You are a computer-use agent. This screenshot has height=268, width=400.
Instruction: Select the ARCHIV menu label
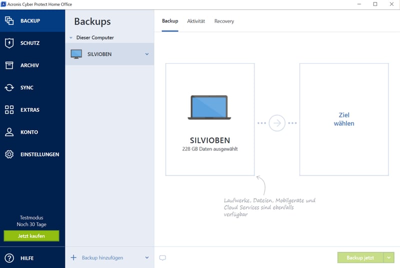point(29,65)
